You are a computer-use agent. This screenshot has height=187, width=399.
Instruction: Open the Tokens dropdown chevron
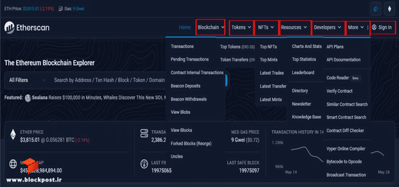(x=249, y=27)
